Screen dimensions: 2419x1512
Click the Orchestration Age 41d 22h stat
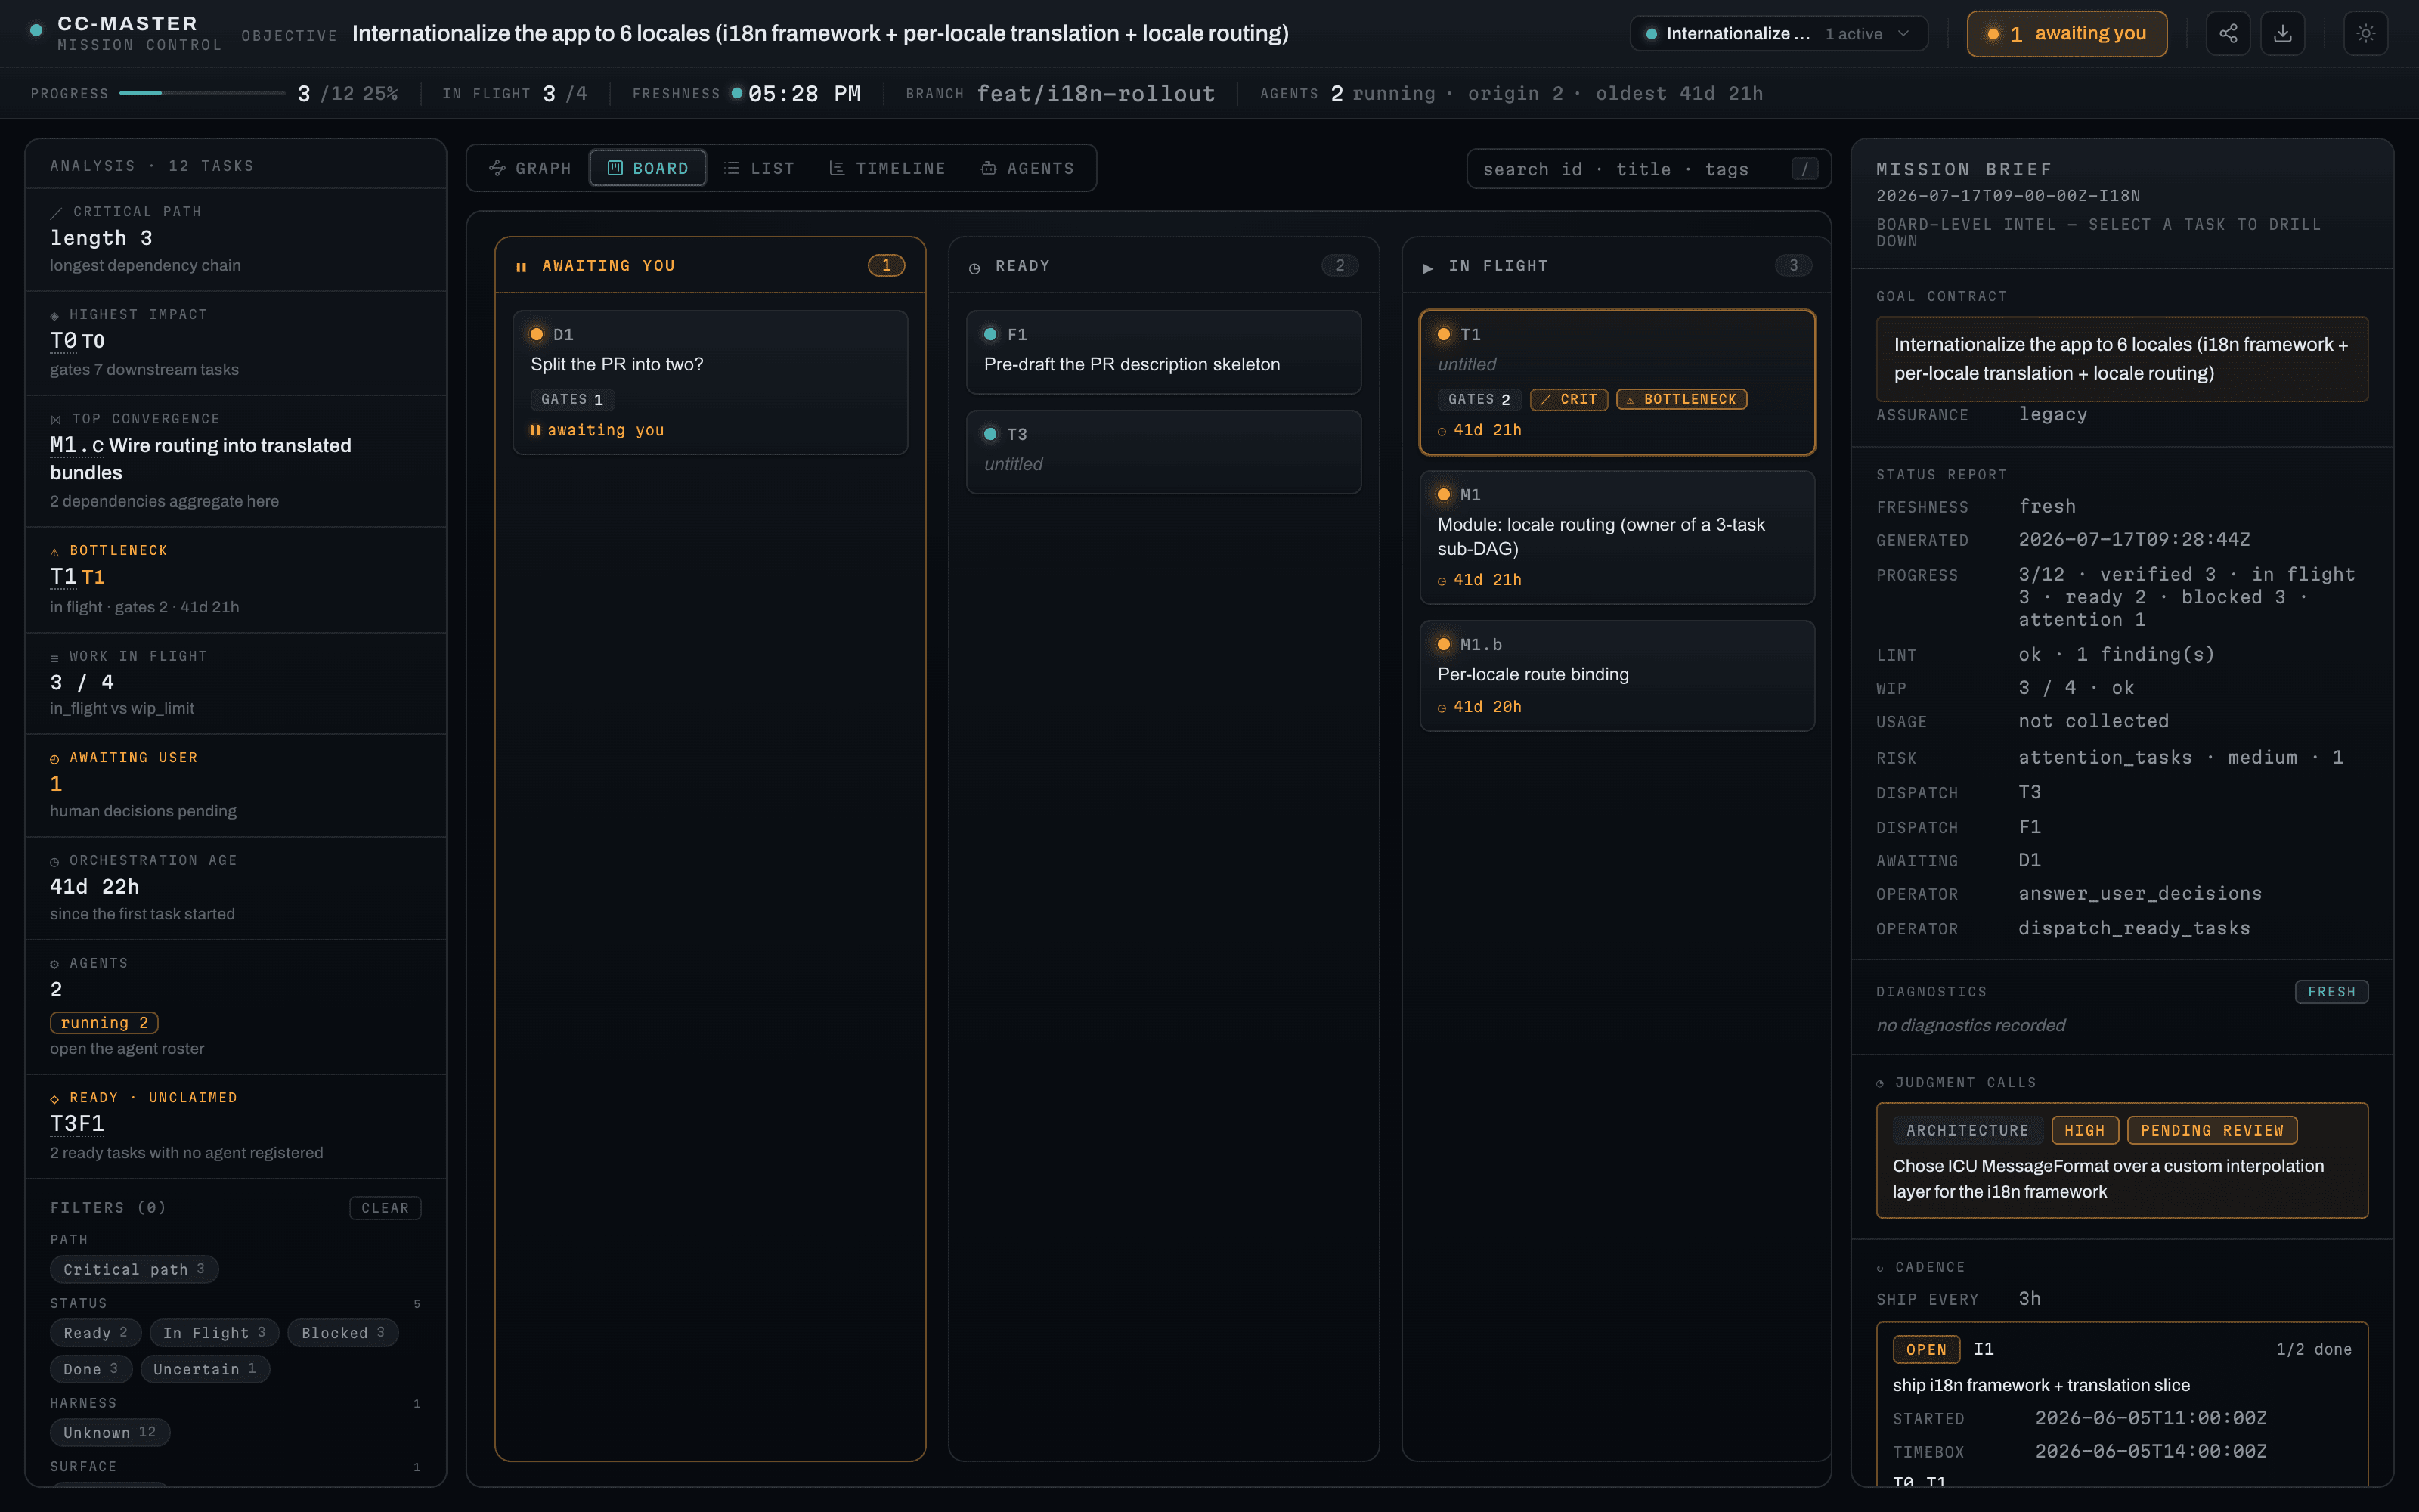95,886
